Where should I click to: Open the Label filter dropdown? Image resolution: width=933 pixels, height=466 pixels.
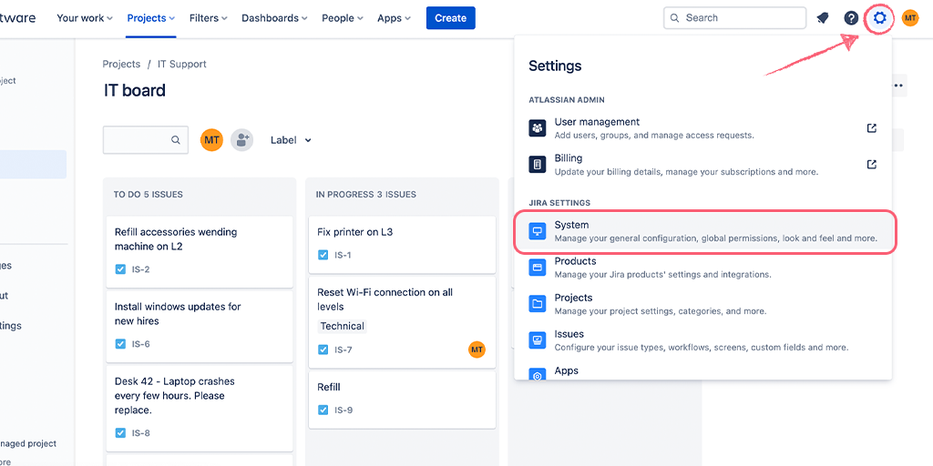(291, 140)
